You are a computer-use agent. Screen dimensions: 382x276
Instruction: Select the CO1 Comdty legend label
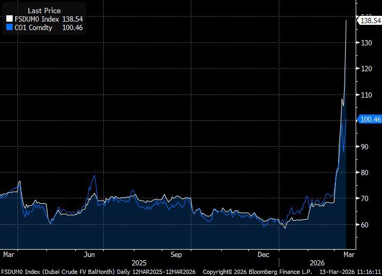[33, 27]
